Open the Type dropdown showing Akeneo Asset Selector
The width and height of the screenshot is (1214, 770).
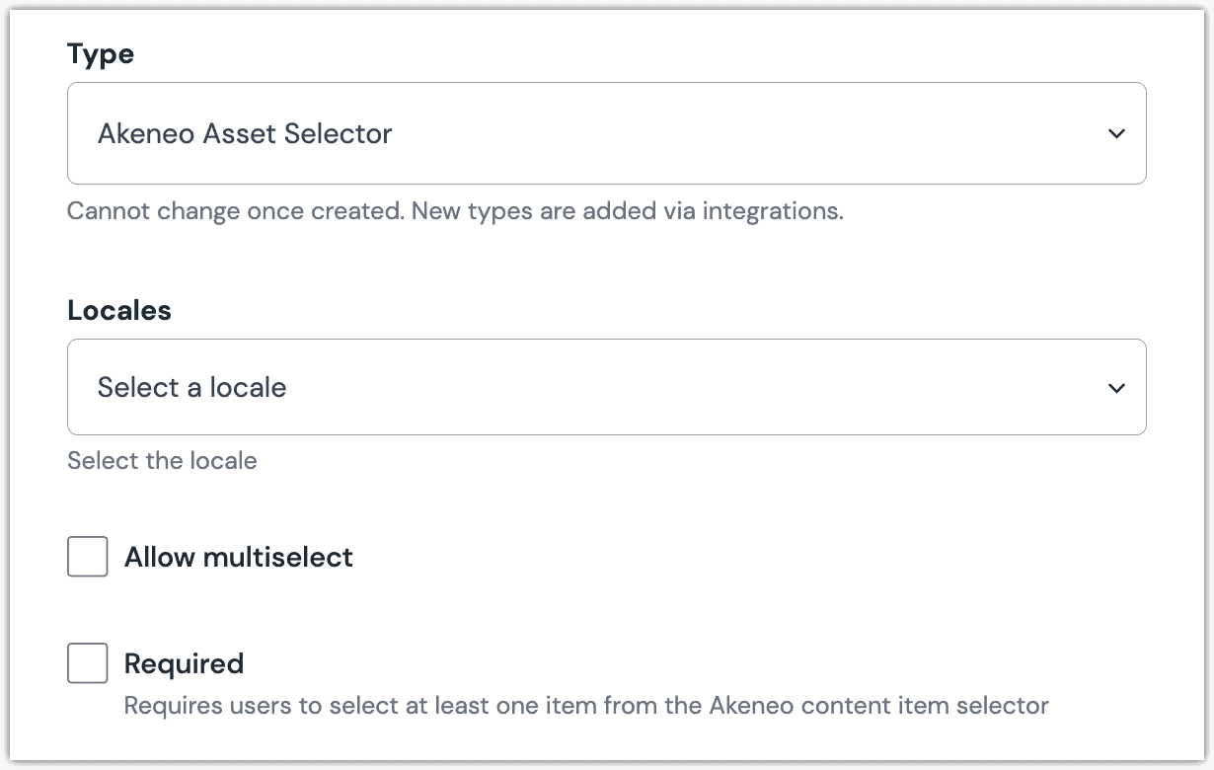pos(607,133)
